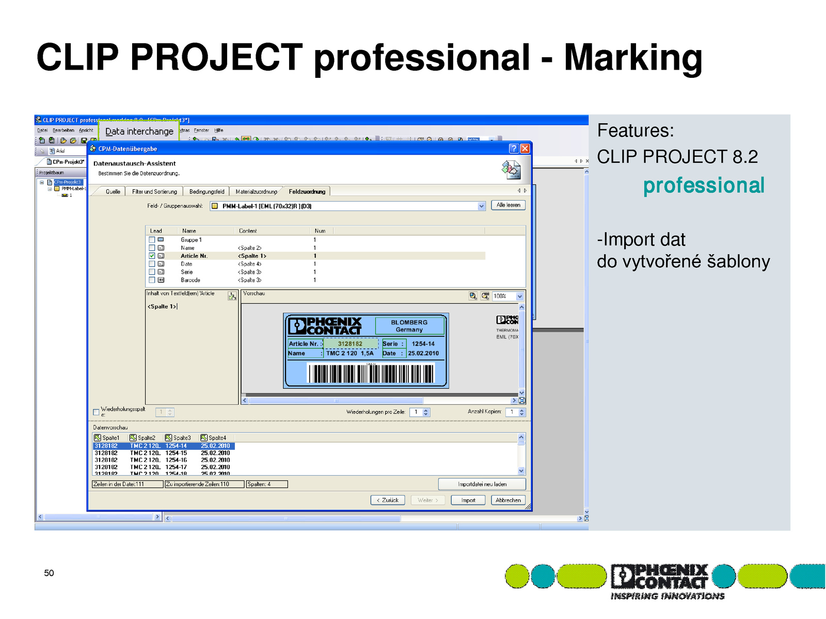826x619 pixels.
Task: Select the 1254-15 data preview row
Action: [164, 453]
